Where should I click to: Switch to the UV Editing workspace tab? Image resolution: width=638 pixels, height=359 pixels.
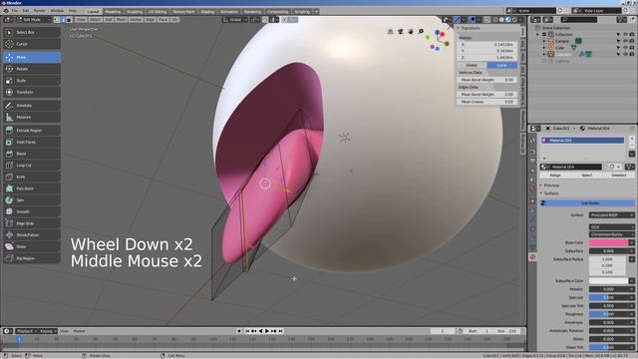pyautogui.click(x=158, y=12)
